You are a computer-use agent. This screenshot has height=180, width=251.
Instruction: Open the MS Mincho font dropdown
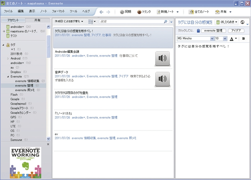pos(212,38)
